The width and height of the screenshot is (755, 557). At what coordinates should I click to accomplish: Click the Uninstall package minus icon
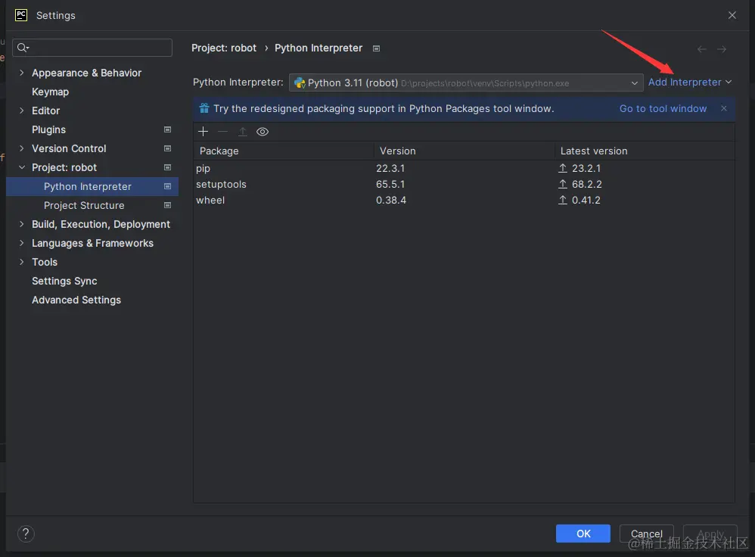coord(222,131)
